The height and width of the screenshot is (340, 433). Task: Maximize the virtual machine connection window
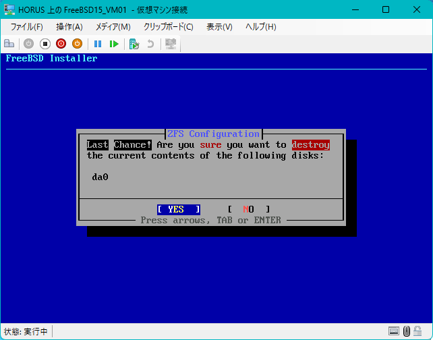386,9
